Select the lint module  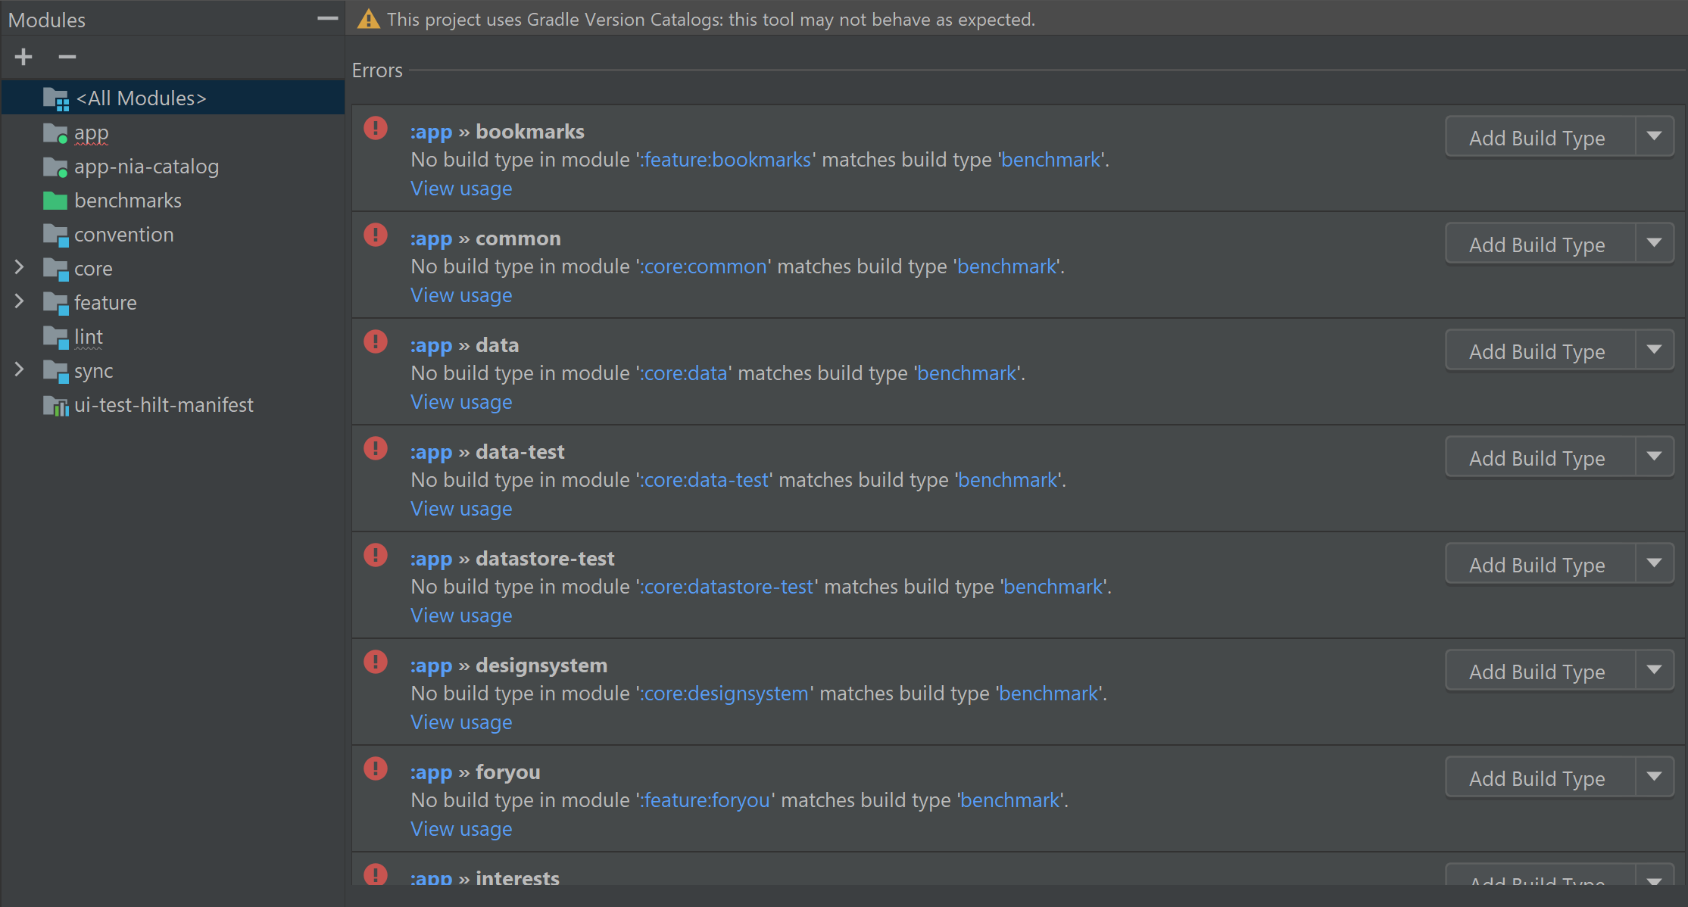88,336
